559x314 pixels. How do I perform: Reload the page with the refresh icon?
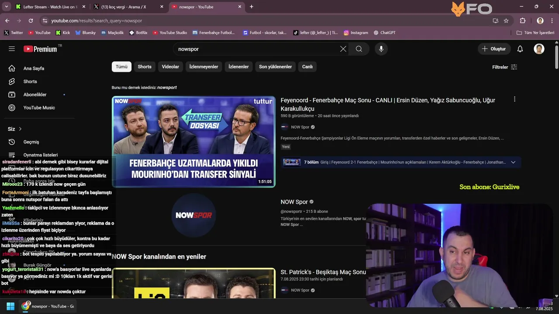pos(31,20)
